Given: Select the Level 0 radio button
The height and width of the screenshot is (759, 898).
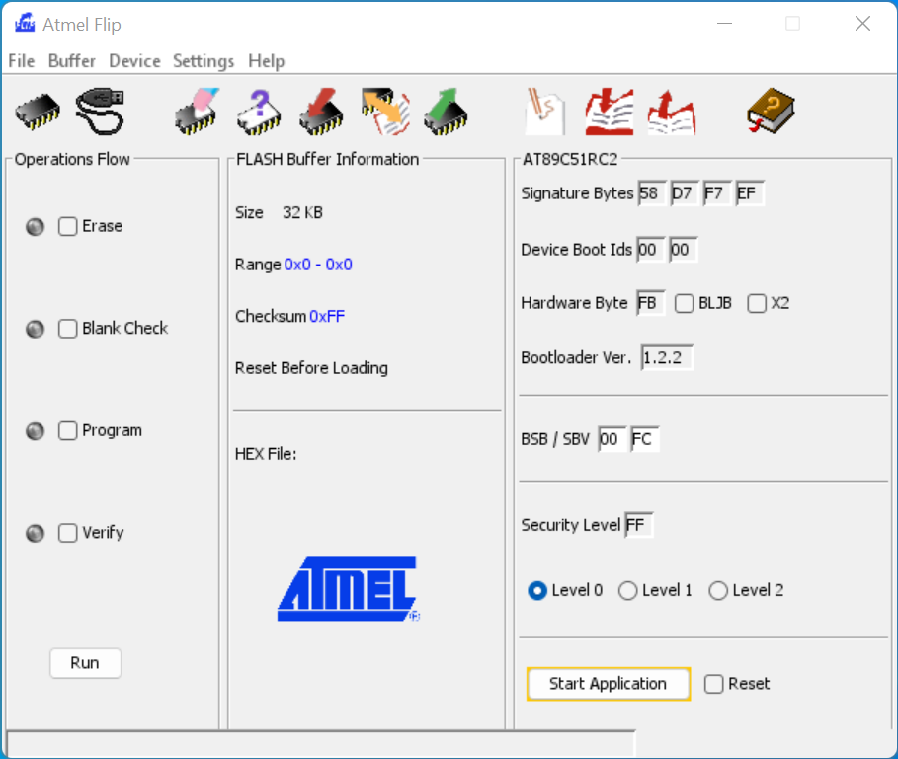Looking at the screenshot, I should point(537,591).
